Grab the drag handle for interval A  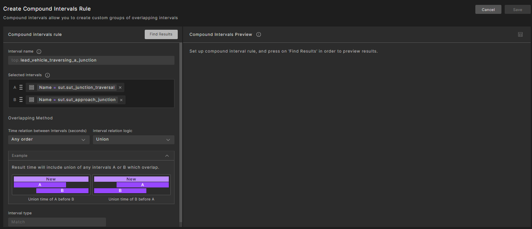pyautogui.click(x=21, y=88)
